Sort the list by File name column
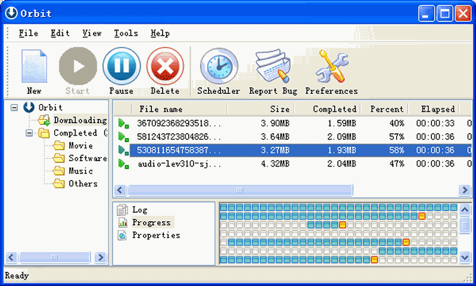The image size is (476, 286). click(x=161, y=109)
